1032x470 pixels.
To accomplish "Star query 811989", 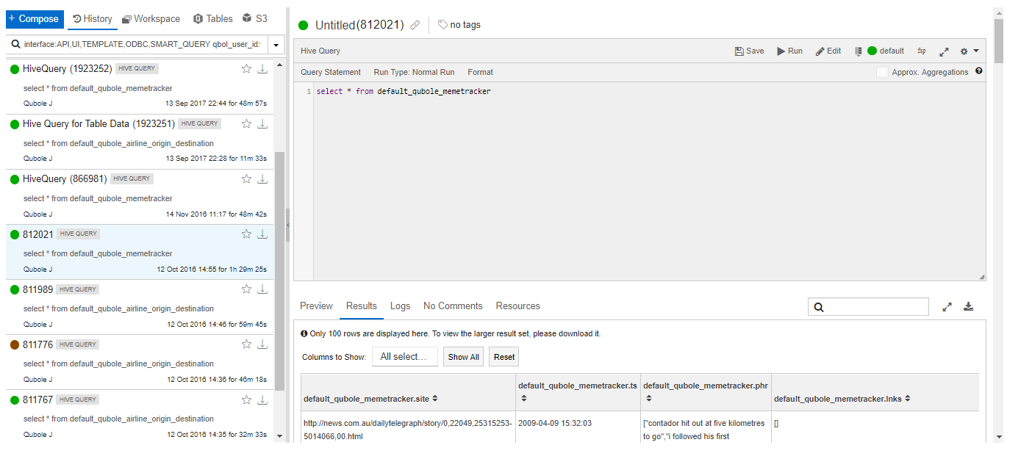I will [x=247, y=289].
